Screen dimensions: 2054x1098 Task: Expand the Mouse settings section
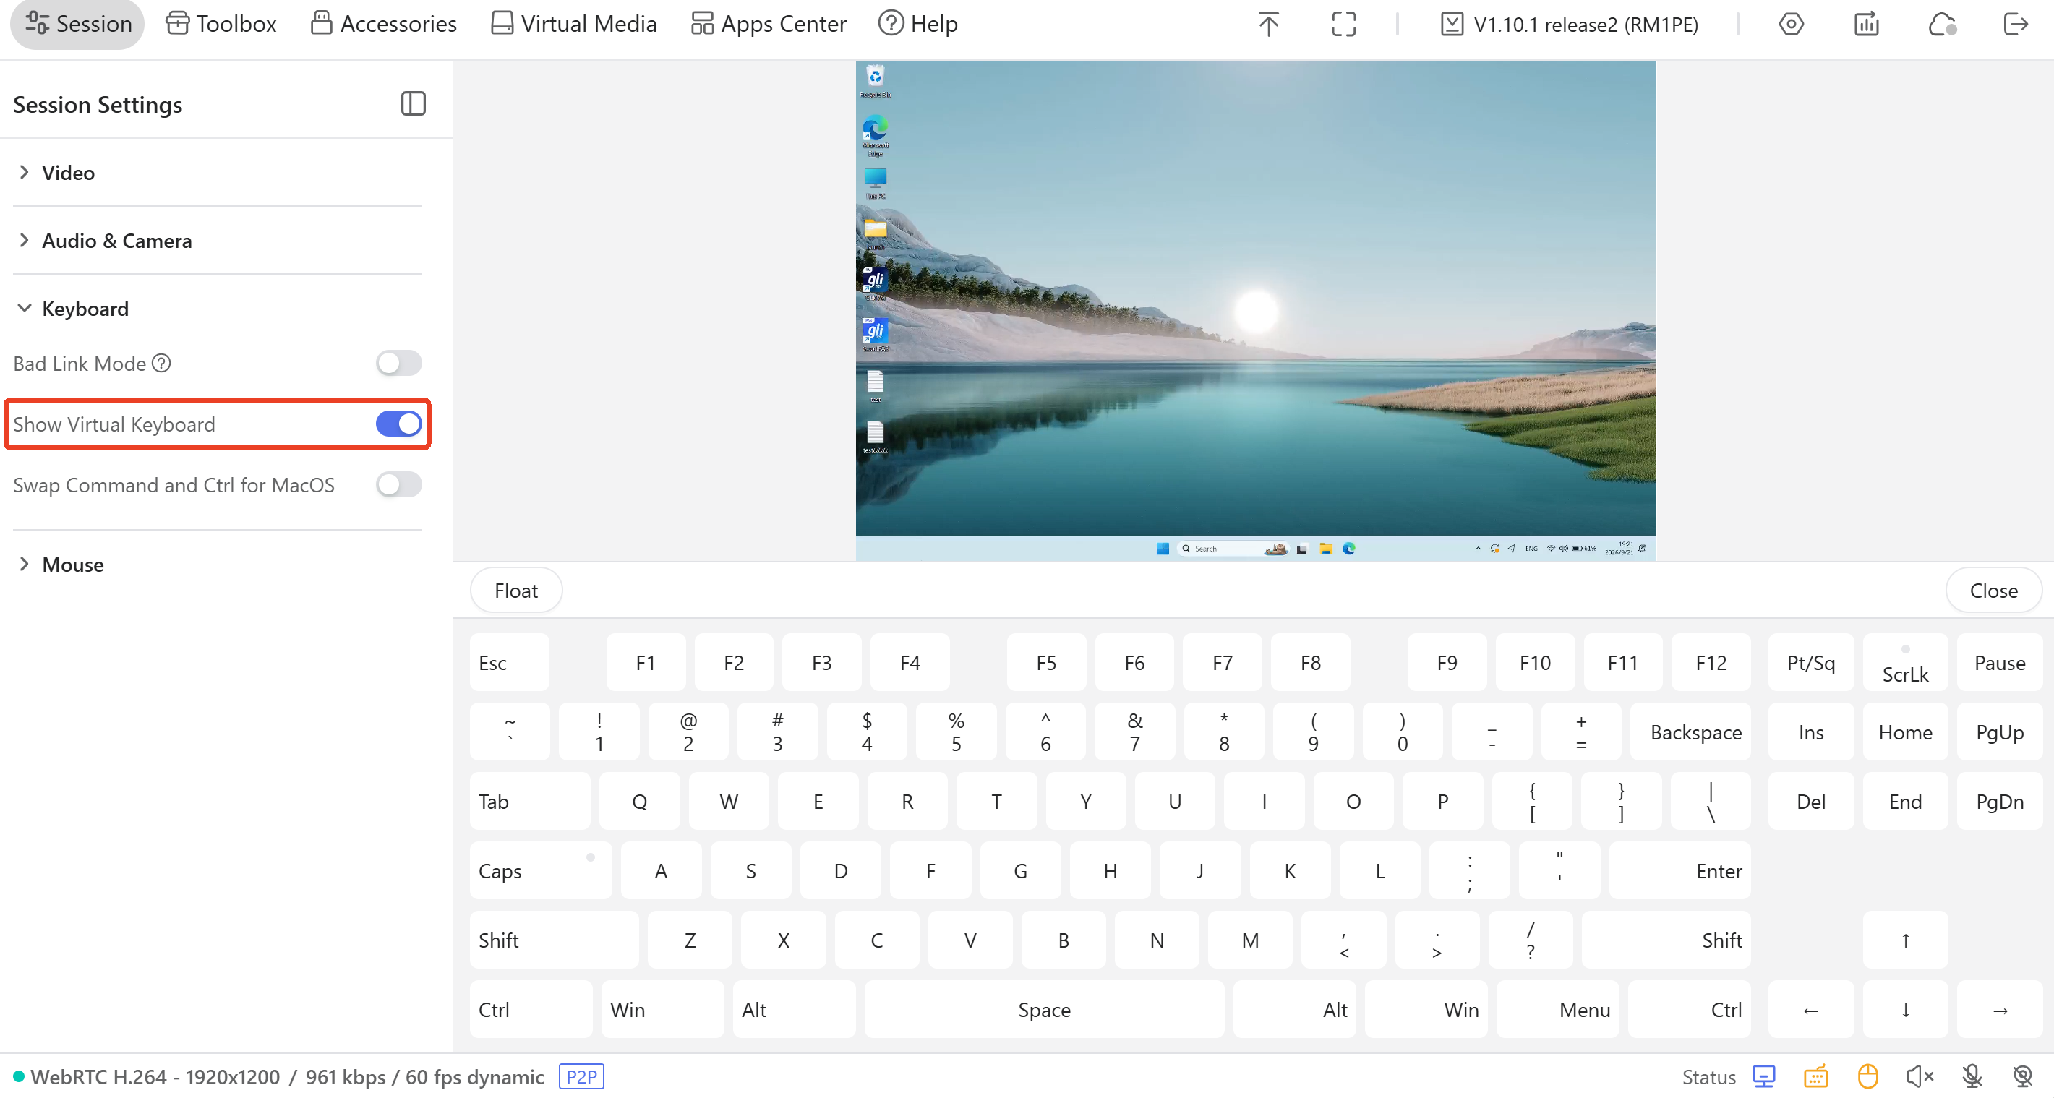click(218, 565)
